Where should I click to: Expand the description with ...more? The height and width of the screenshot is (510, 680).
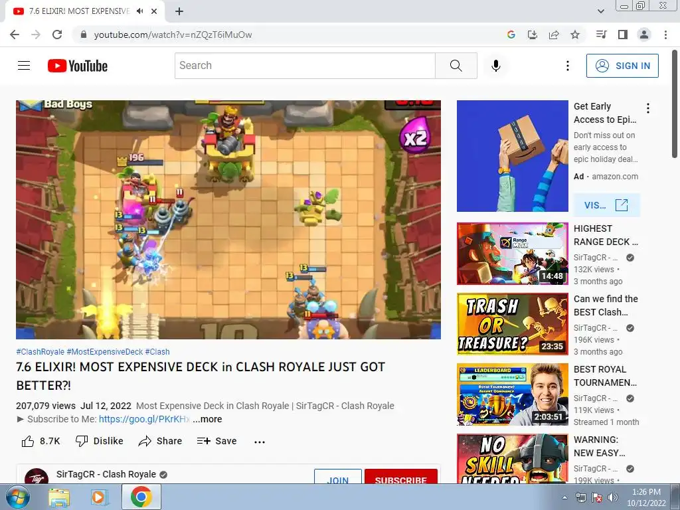[x=207, y=420]
